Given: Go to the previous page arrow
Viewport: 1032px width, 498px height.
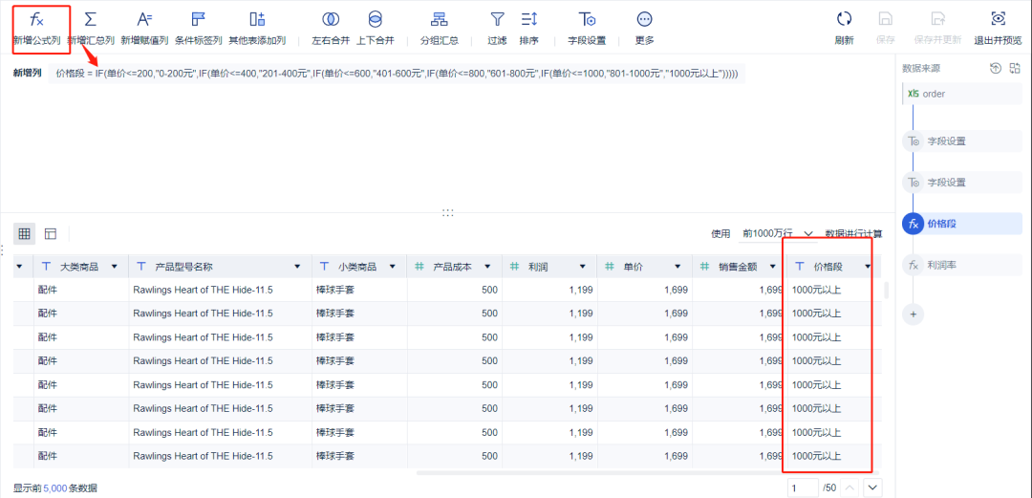Looking at the screenshot, I should click(x=850, y=487).
